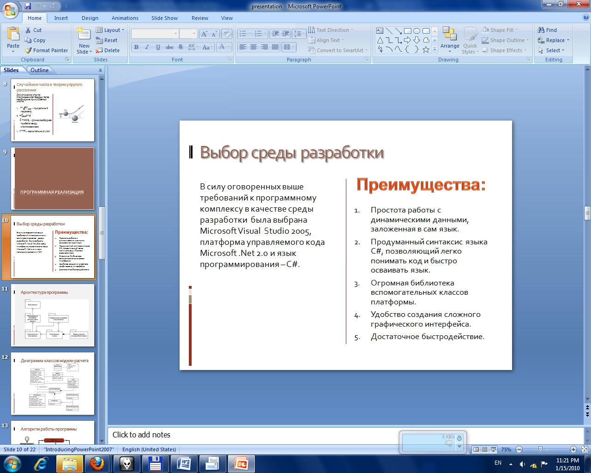The height and width of the screenshot is (473, 591).
Task: Copy selection using Copy button
Action: click(x=36, y=40)
